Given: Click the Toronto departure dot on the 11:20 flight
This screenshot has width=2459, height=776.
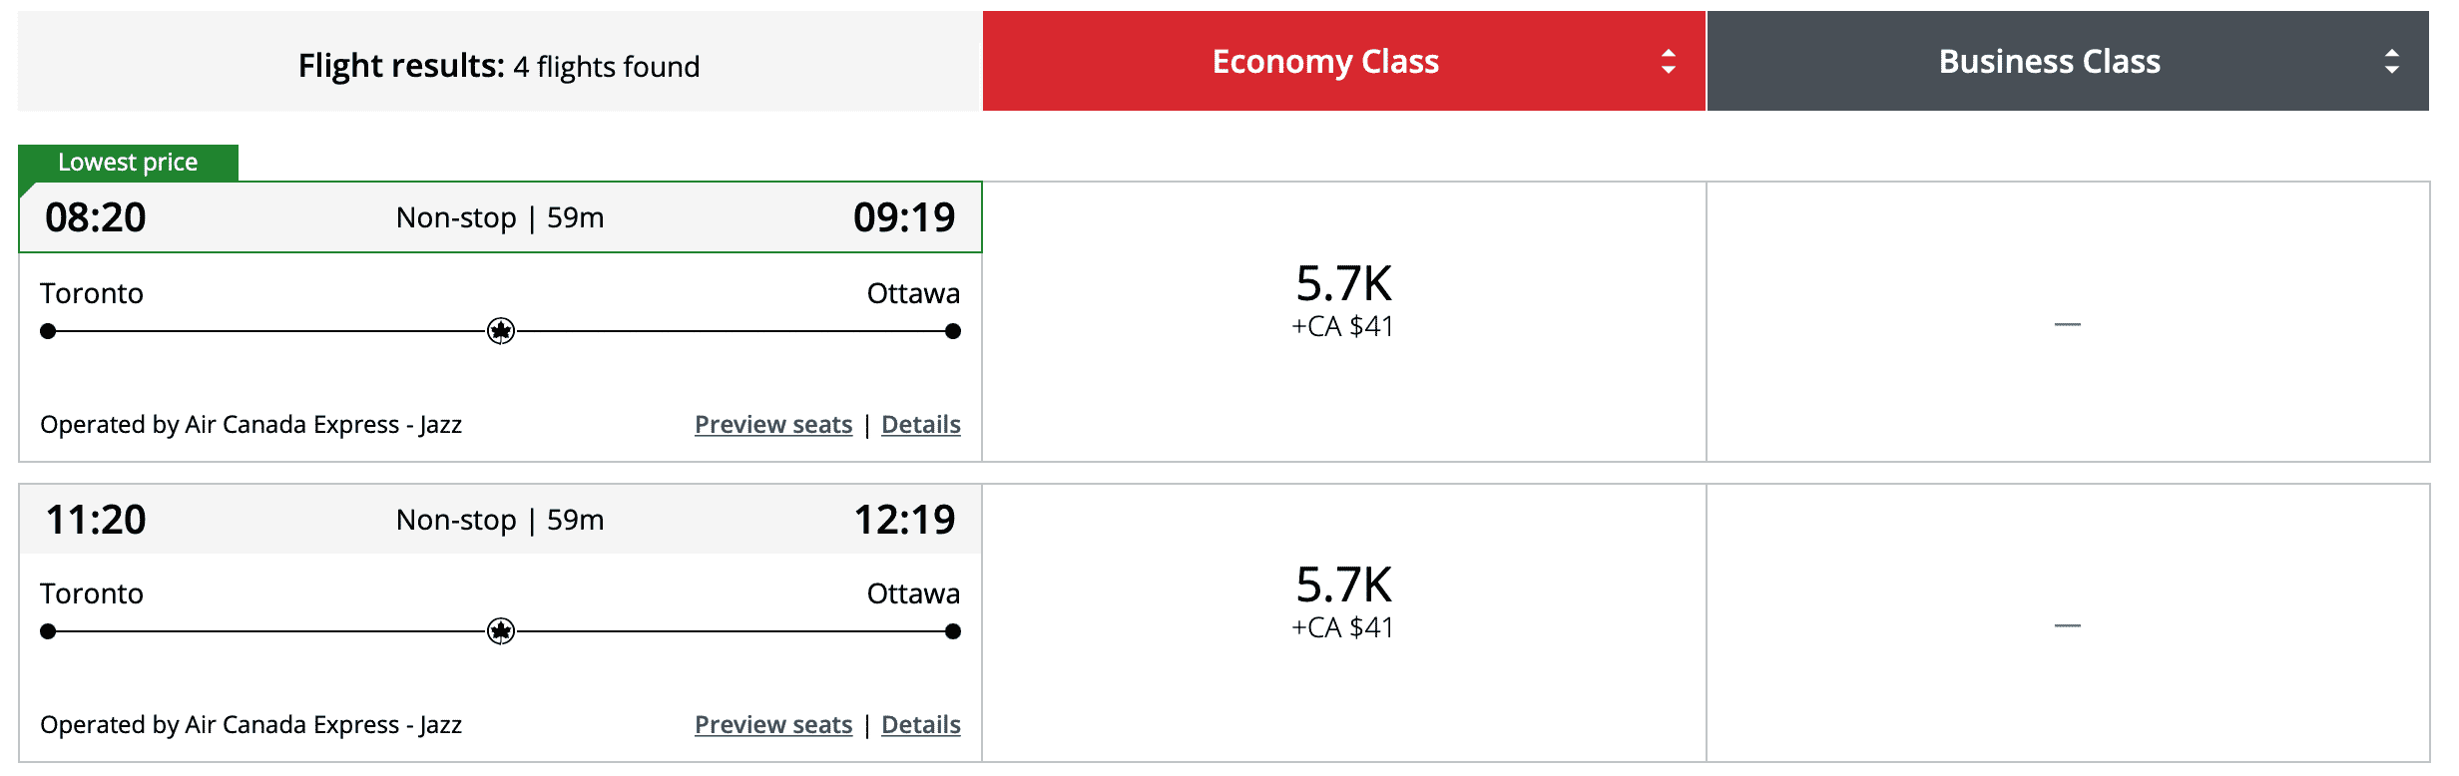Looking at the screenshot, I should (x=48, y=631).
